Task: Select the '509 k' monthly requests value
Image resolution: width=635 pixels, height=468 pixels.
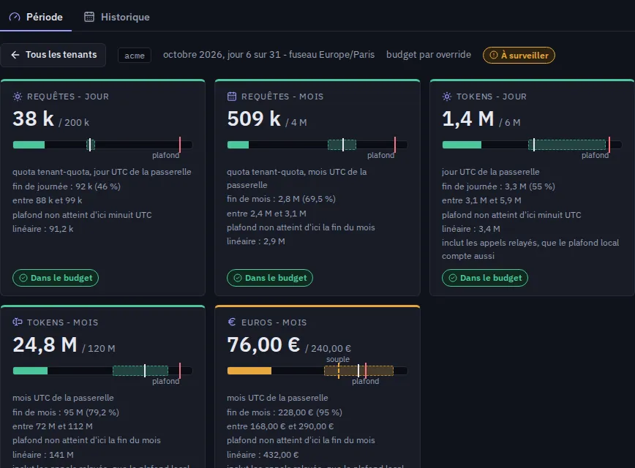Action: tap(254, 118)
